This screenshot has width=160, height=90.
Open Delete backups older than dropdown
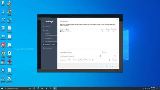click(109, 52)
